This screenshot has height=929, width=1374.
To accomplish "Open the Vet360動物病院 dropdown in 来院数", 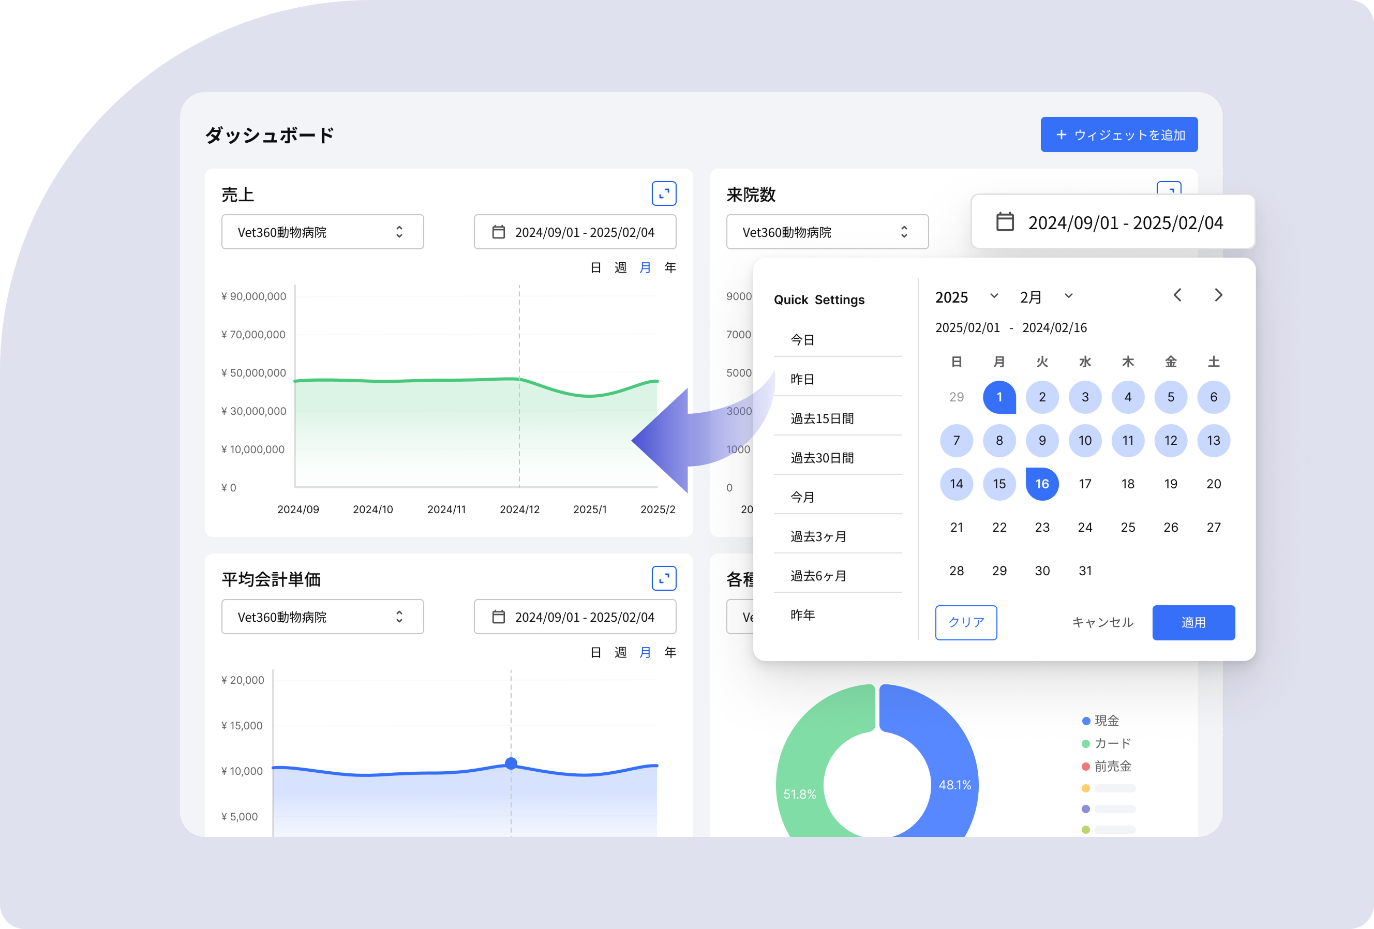I will pos(827,232).
